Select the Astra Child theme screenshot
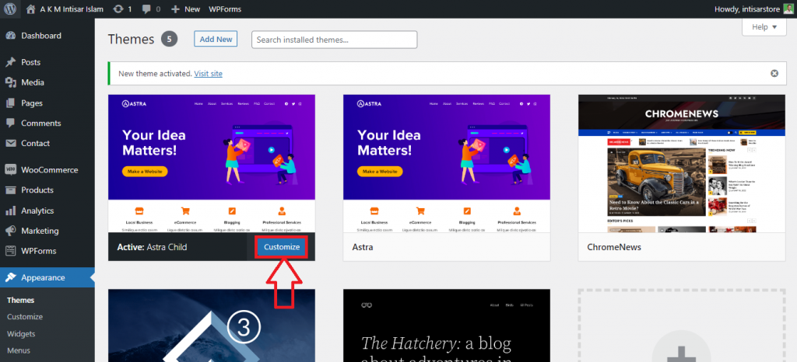This screenshot has width=797, height=362. click(x=212, y=164)
